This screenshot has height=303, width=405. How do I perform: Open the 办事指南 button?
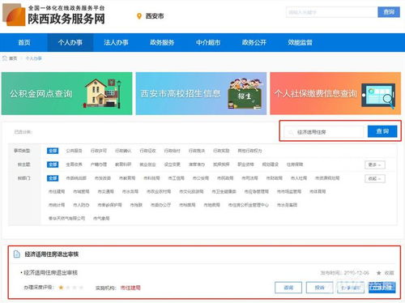[351, 288]
